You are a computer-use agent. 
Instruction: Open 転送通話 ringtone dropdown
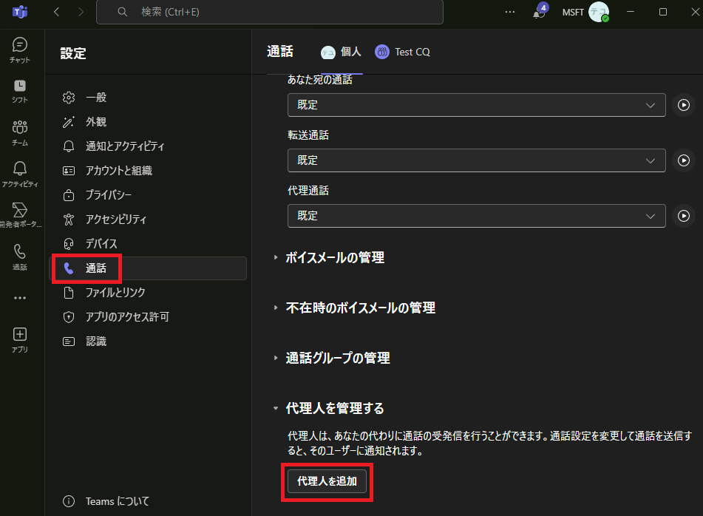[x=476, y=160]
